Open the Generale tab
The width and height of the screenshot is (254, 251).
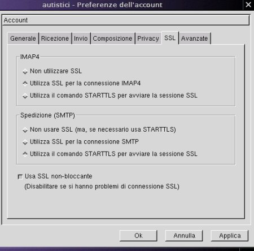tap(23, 38)
